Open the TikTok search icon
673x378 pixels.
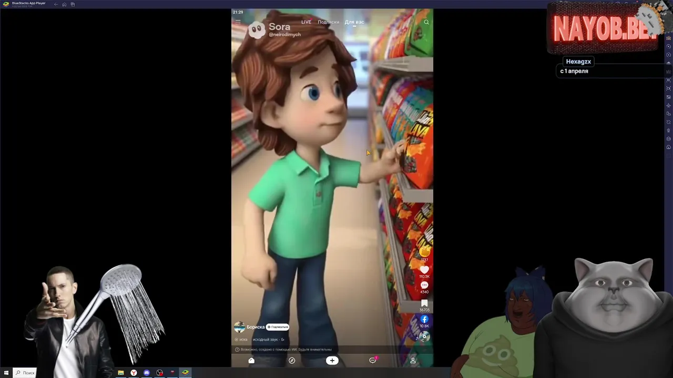(x=426, y=22)
